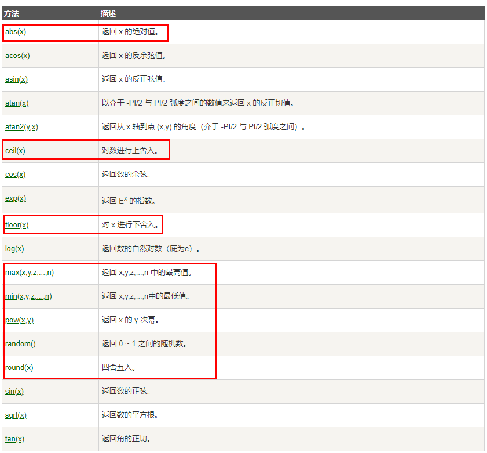Open the cos(x) link
The width and height of the screenshot is (487, 453).
16,175
